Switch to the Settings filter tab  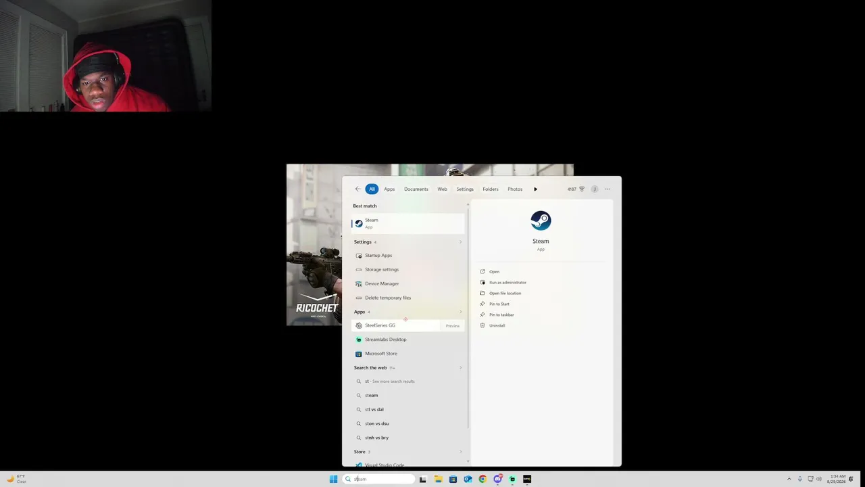(465, 189)
